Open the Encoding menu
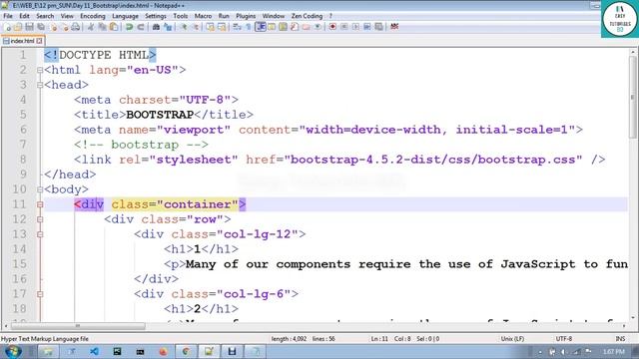 93,16
